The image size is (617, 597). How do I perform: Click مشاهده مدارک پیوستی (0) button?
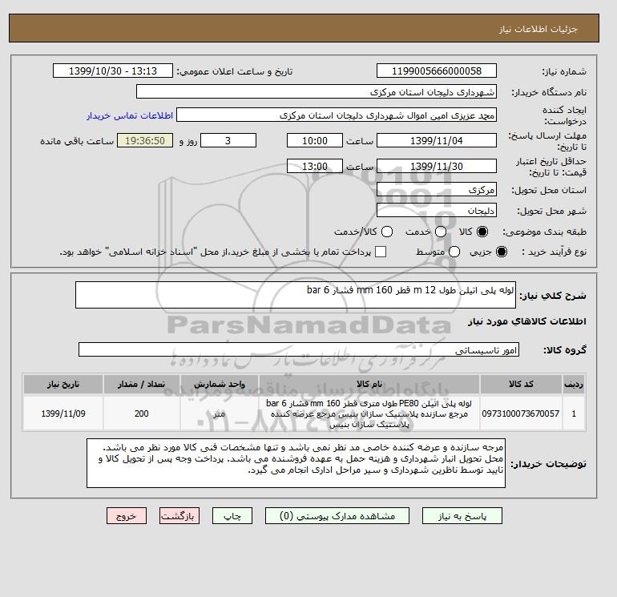pos(337,516)
